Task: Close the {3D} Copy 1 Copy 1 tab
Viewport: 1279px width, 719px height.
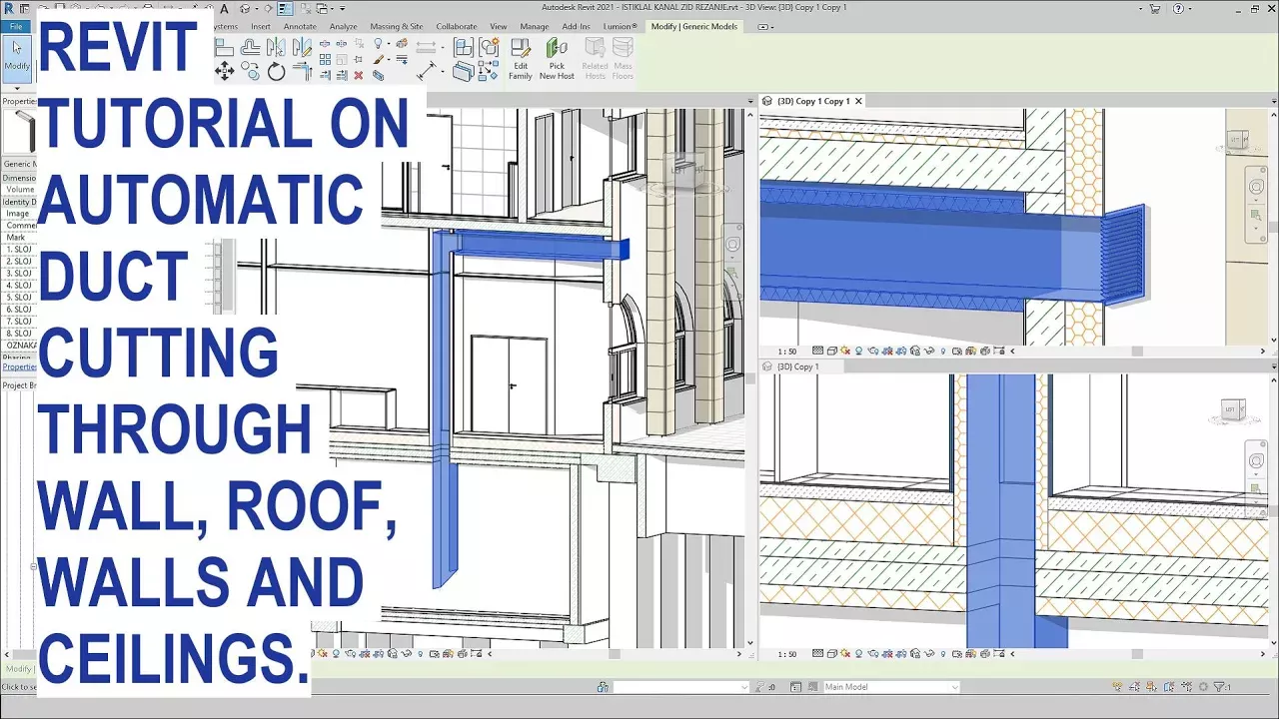Action: click(858, 102)
